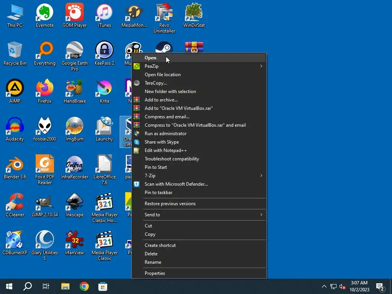Choose Compress to "Oracle VM VirtualBox.rar" and email
This screenshot has width=392, height=294.
point(199,125)
